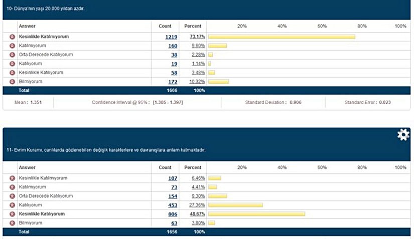The image size is (414, 239).
Task: Click the 453 count link
Action: pos(173,205)
